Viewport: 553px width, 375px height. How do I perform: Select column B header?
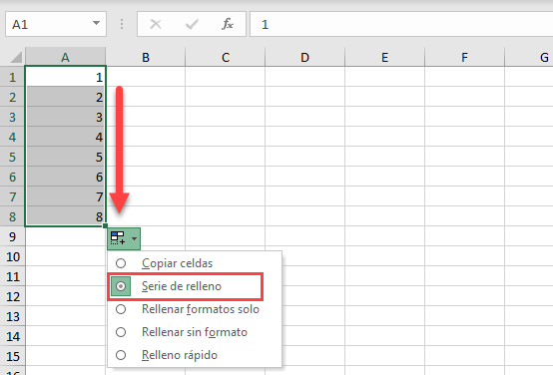pos(146,57)
